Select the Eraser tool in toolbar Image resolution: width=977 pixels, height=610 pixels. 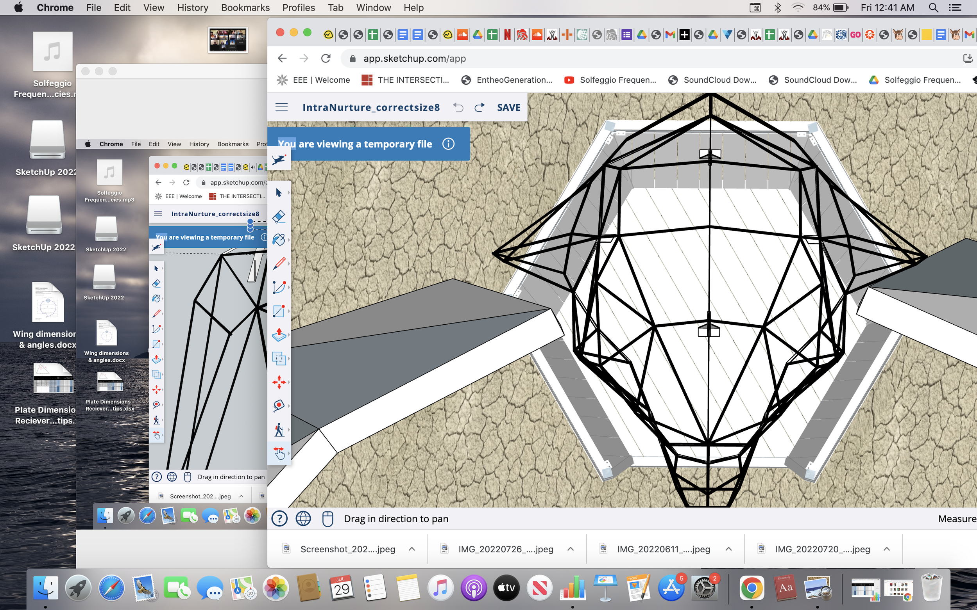click(279, 217)
